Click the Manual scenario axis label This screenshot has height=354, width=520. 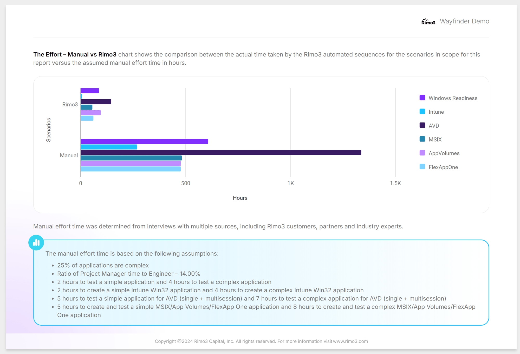tap(69, 155)
